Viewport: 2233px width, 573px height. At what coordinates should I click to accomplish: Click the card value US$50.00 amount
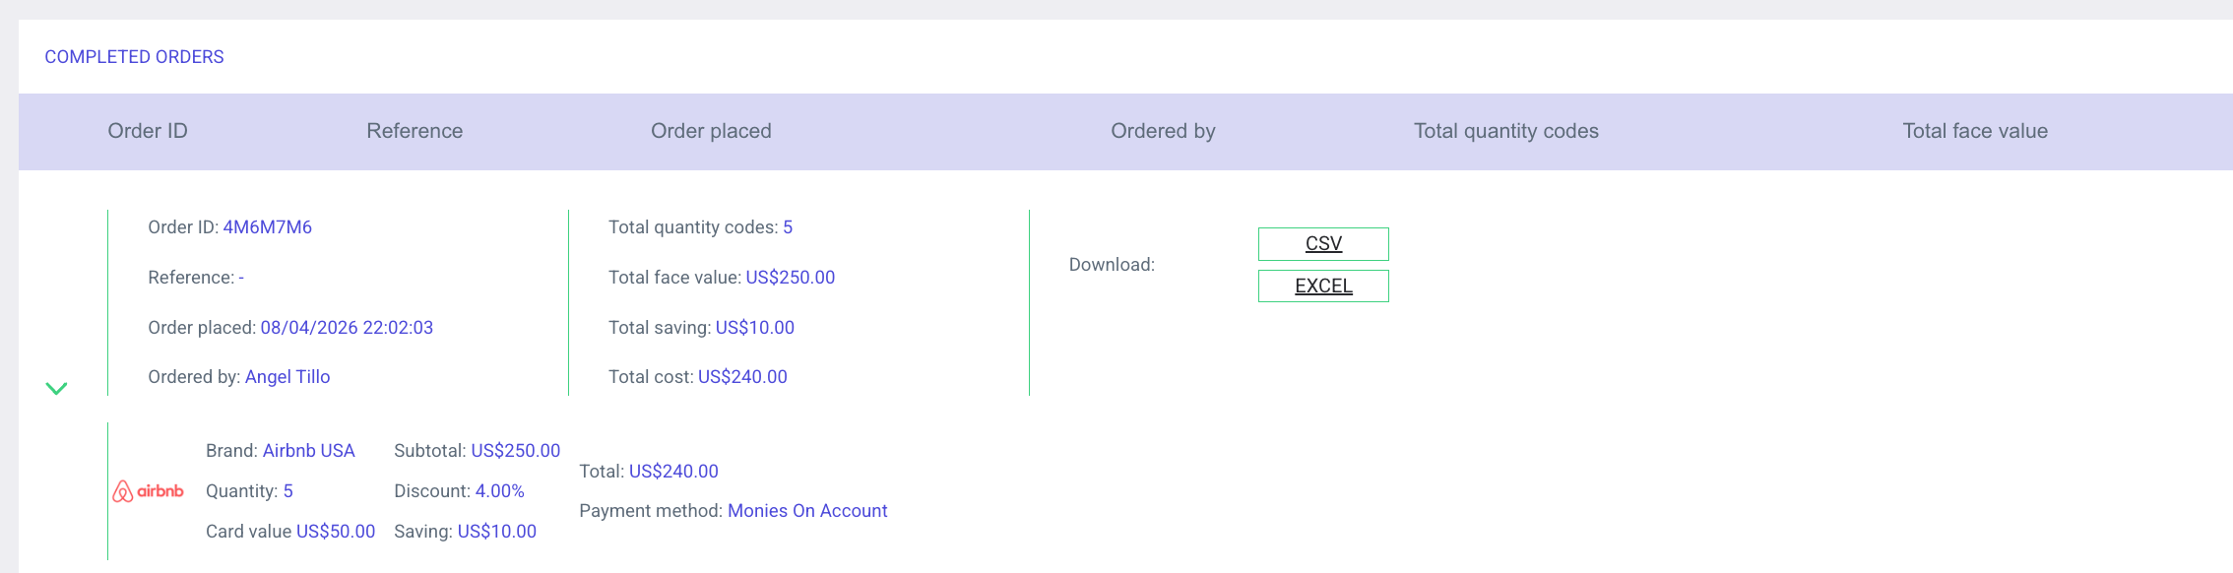(335, 532)
